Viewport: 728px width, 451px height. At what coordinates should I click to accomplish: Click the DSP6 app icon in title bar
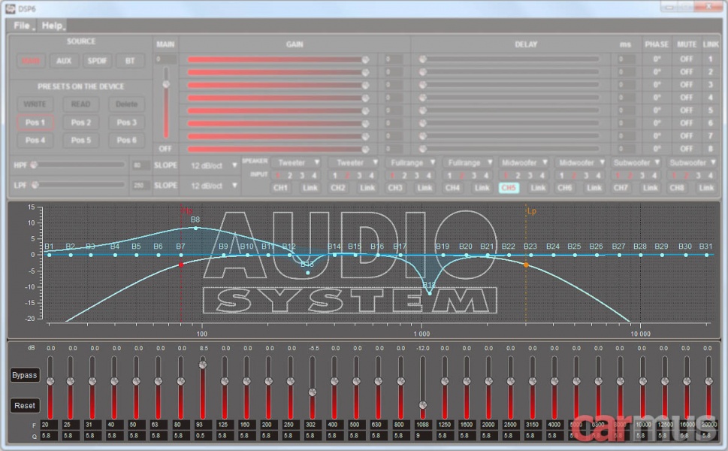pyautogui.click(x=11, y=8)
